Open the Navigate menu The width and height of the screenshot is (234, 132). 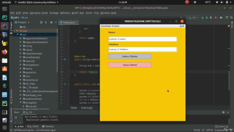[x=35, y=13]
